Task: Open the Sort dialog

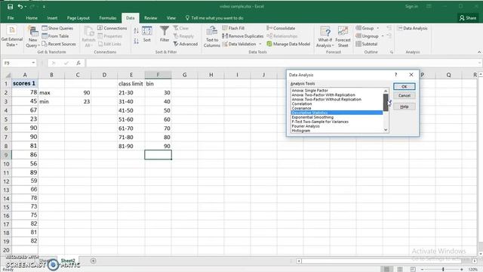Action: click(x=147, y=34)
